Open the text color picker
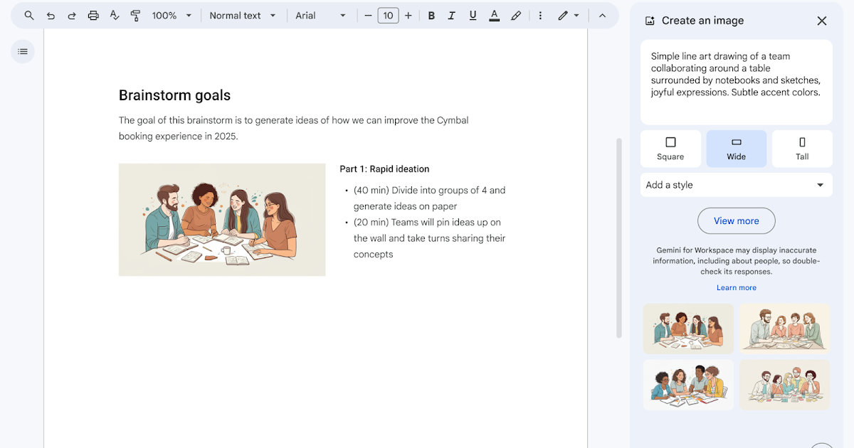 [495, 16]
